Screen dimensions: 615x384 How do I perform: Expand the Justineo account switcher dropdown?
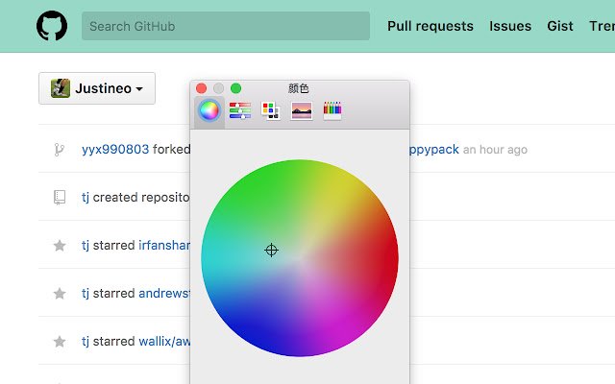coord(97,88)
